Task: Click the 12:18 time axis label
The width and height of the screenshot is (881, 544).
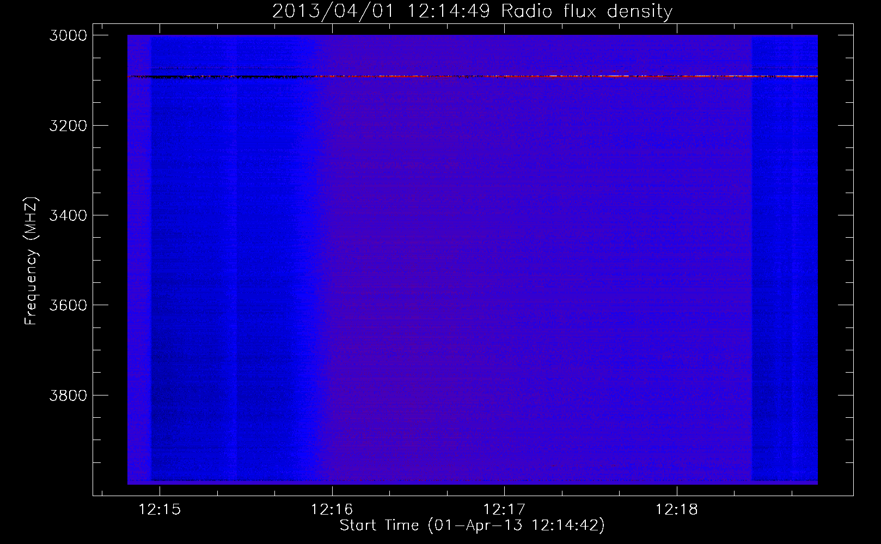Action: (x=677, y=510)
